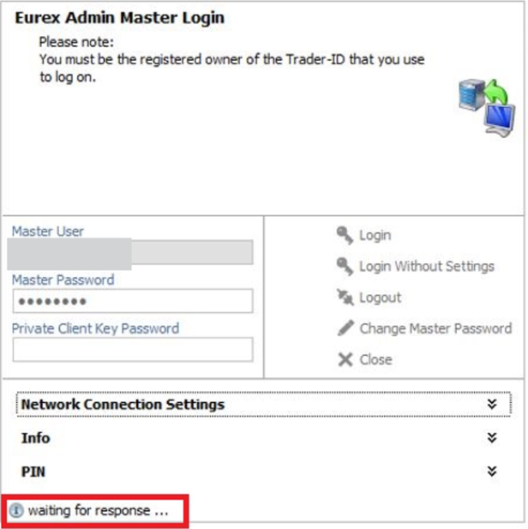Expand the PIN section chevron
This screenshot has width=528, height=529.
492,471
